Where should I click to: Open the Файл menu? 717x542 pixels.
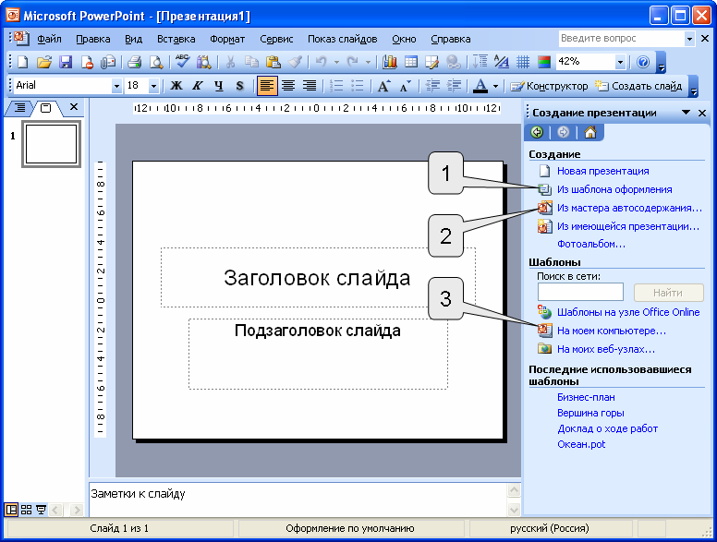(x=49, y=40)
